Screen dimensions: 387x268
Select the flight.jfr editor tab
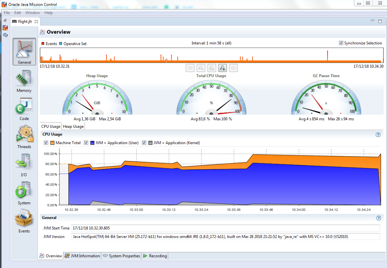click(25, 21)
